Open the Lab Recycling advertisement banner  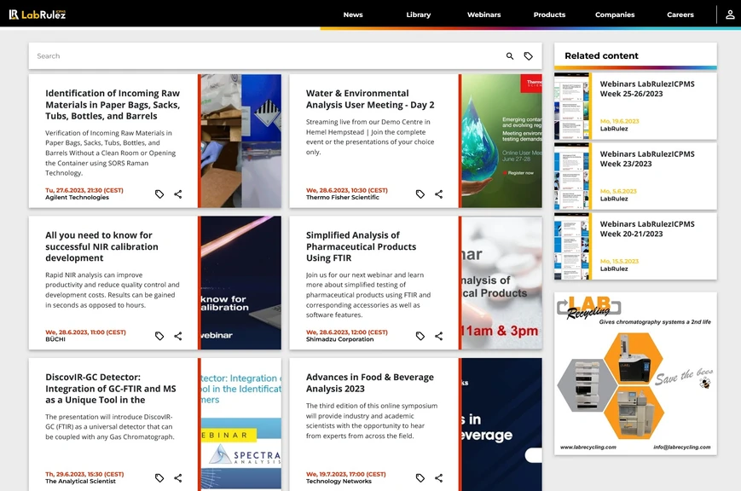click(635, 373)
